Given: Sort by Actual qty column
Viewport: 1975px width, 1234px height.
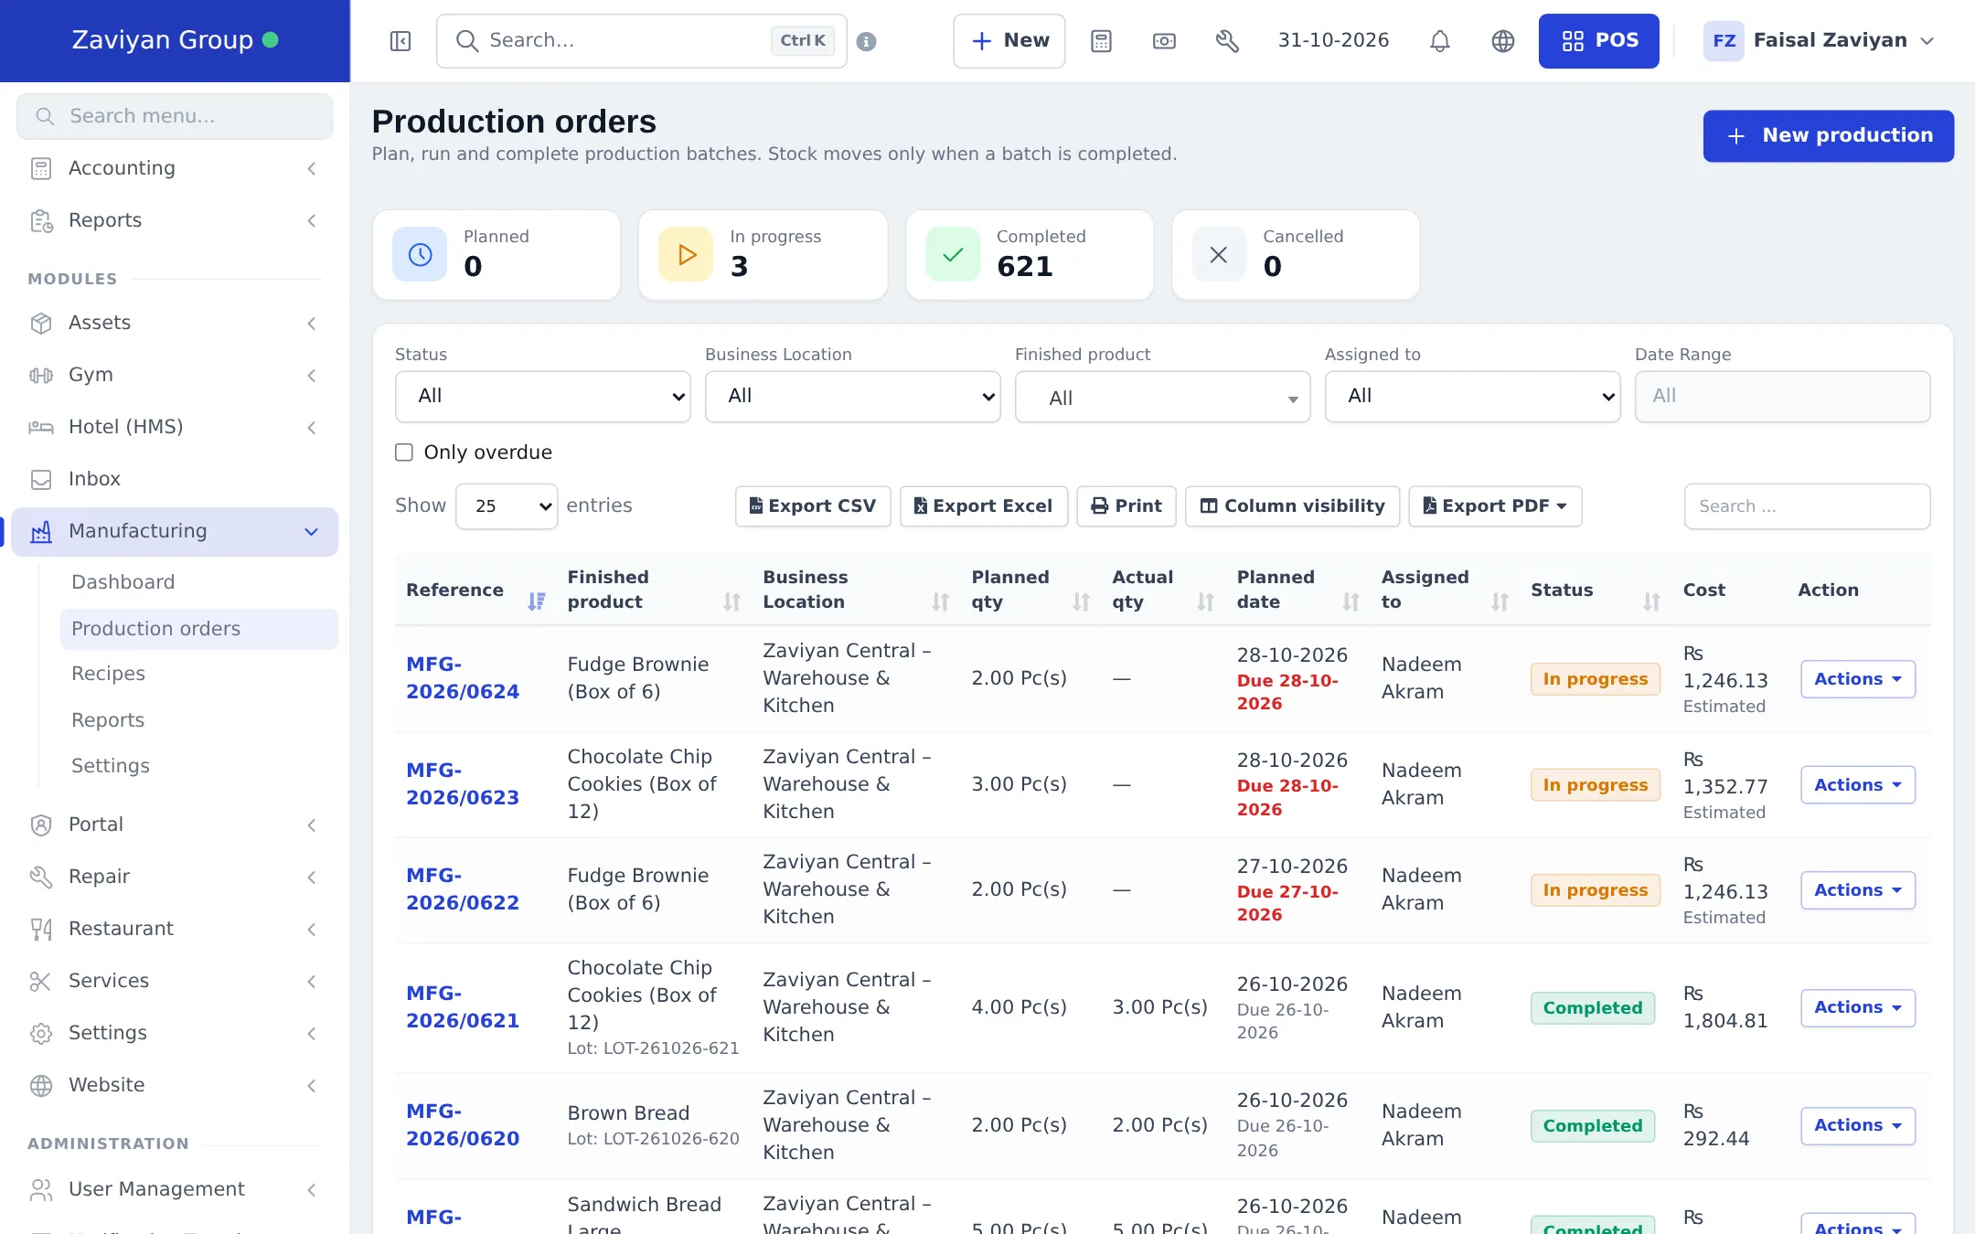Looking at the screenshot, I should (x=1205, y=601).
